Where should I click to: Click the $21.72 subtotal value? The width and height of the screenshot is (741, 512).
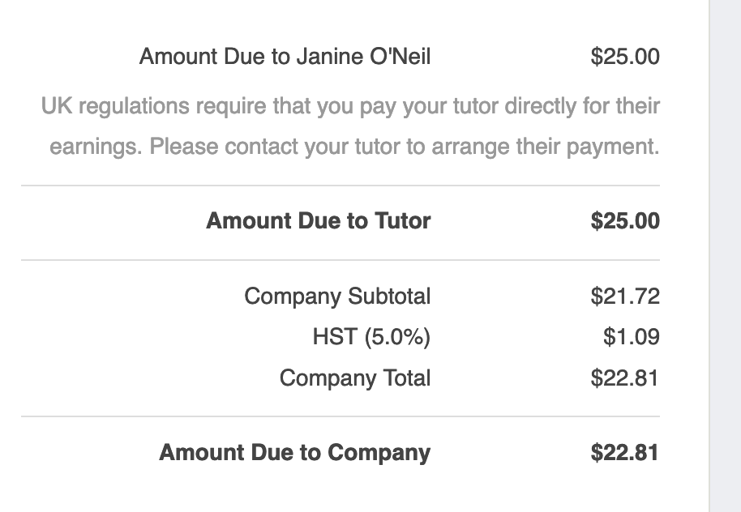(625, 297)
